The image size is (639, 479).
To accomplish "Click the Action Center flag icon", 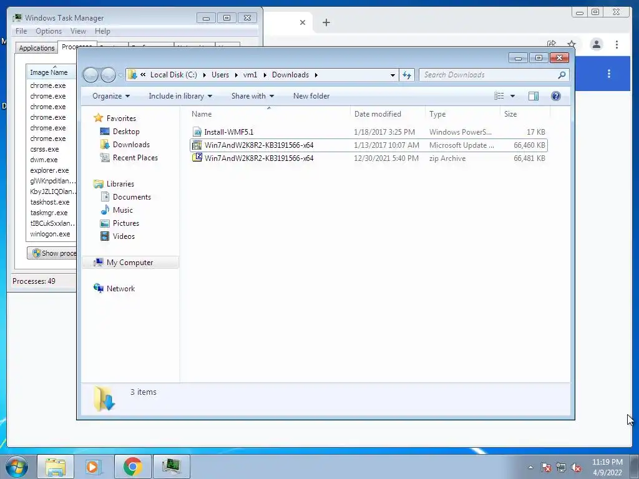I will 545,467.
